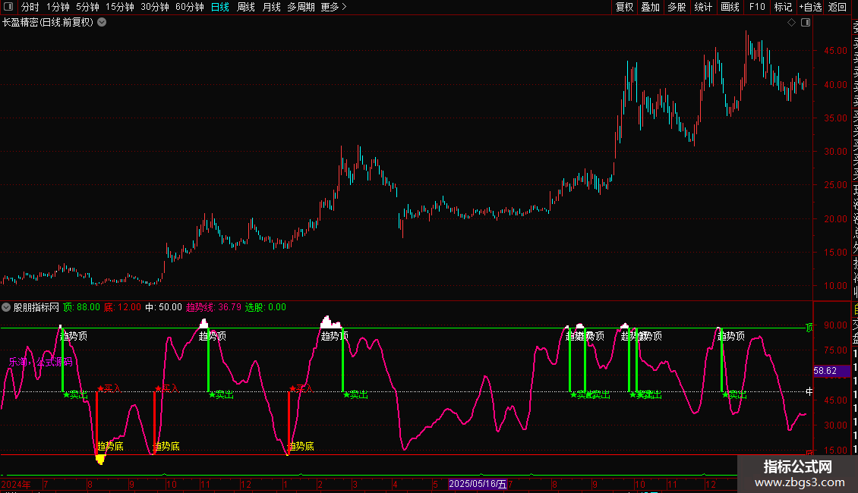Click the 叠加 overlay button
Image resolution: width=858 pixels, height=493 pixels.
[651, 7]
